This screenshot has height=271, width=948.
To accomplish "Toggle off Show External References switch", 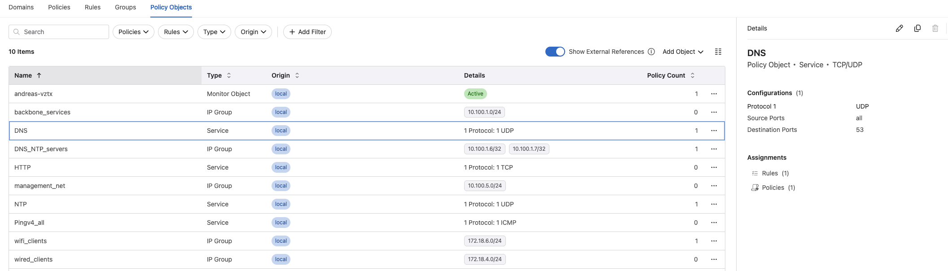I will pos(555,52).
